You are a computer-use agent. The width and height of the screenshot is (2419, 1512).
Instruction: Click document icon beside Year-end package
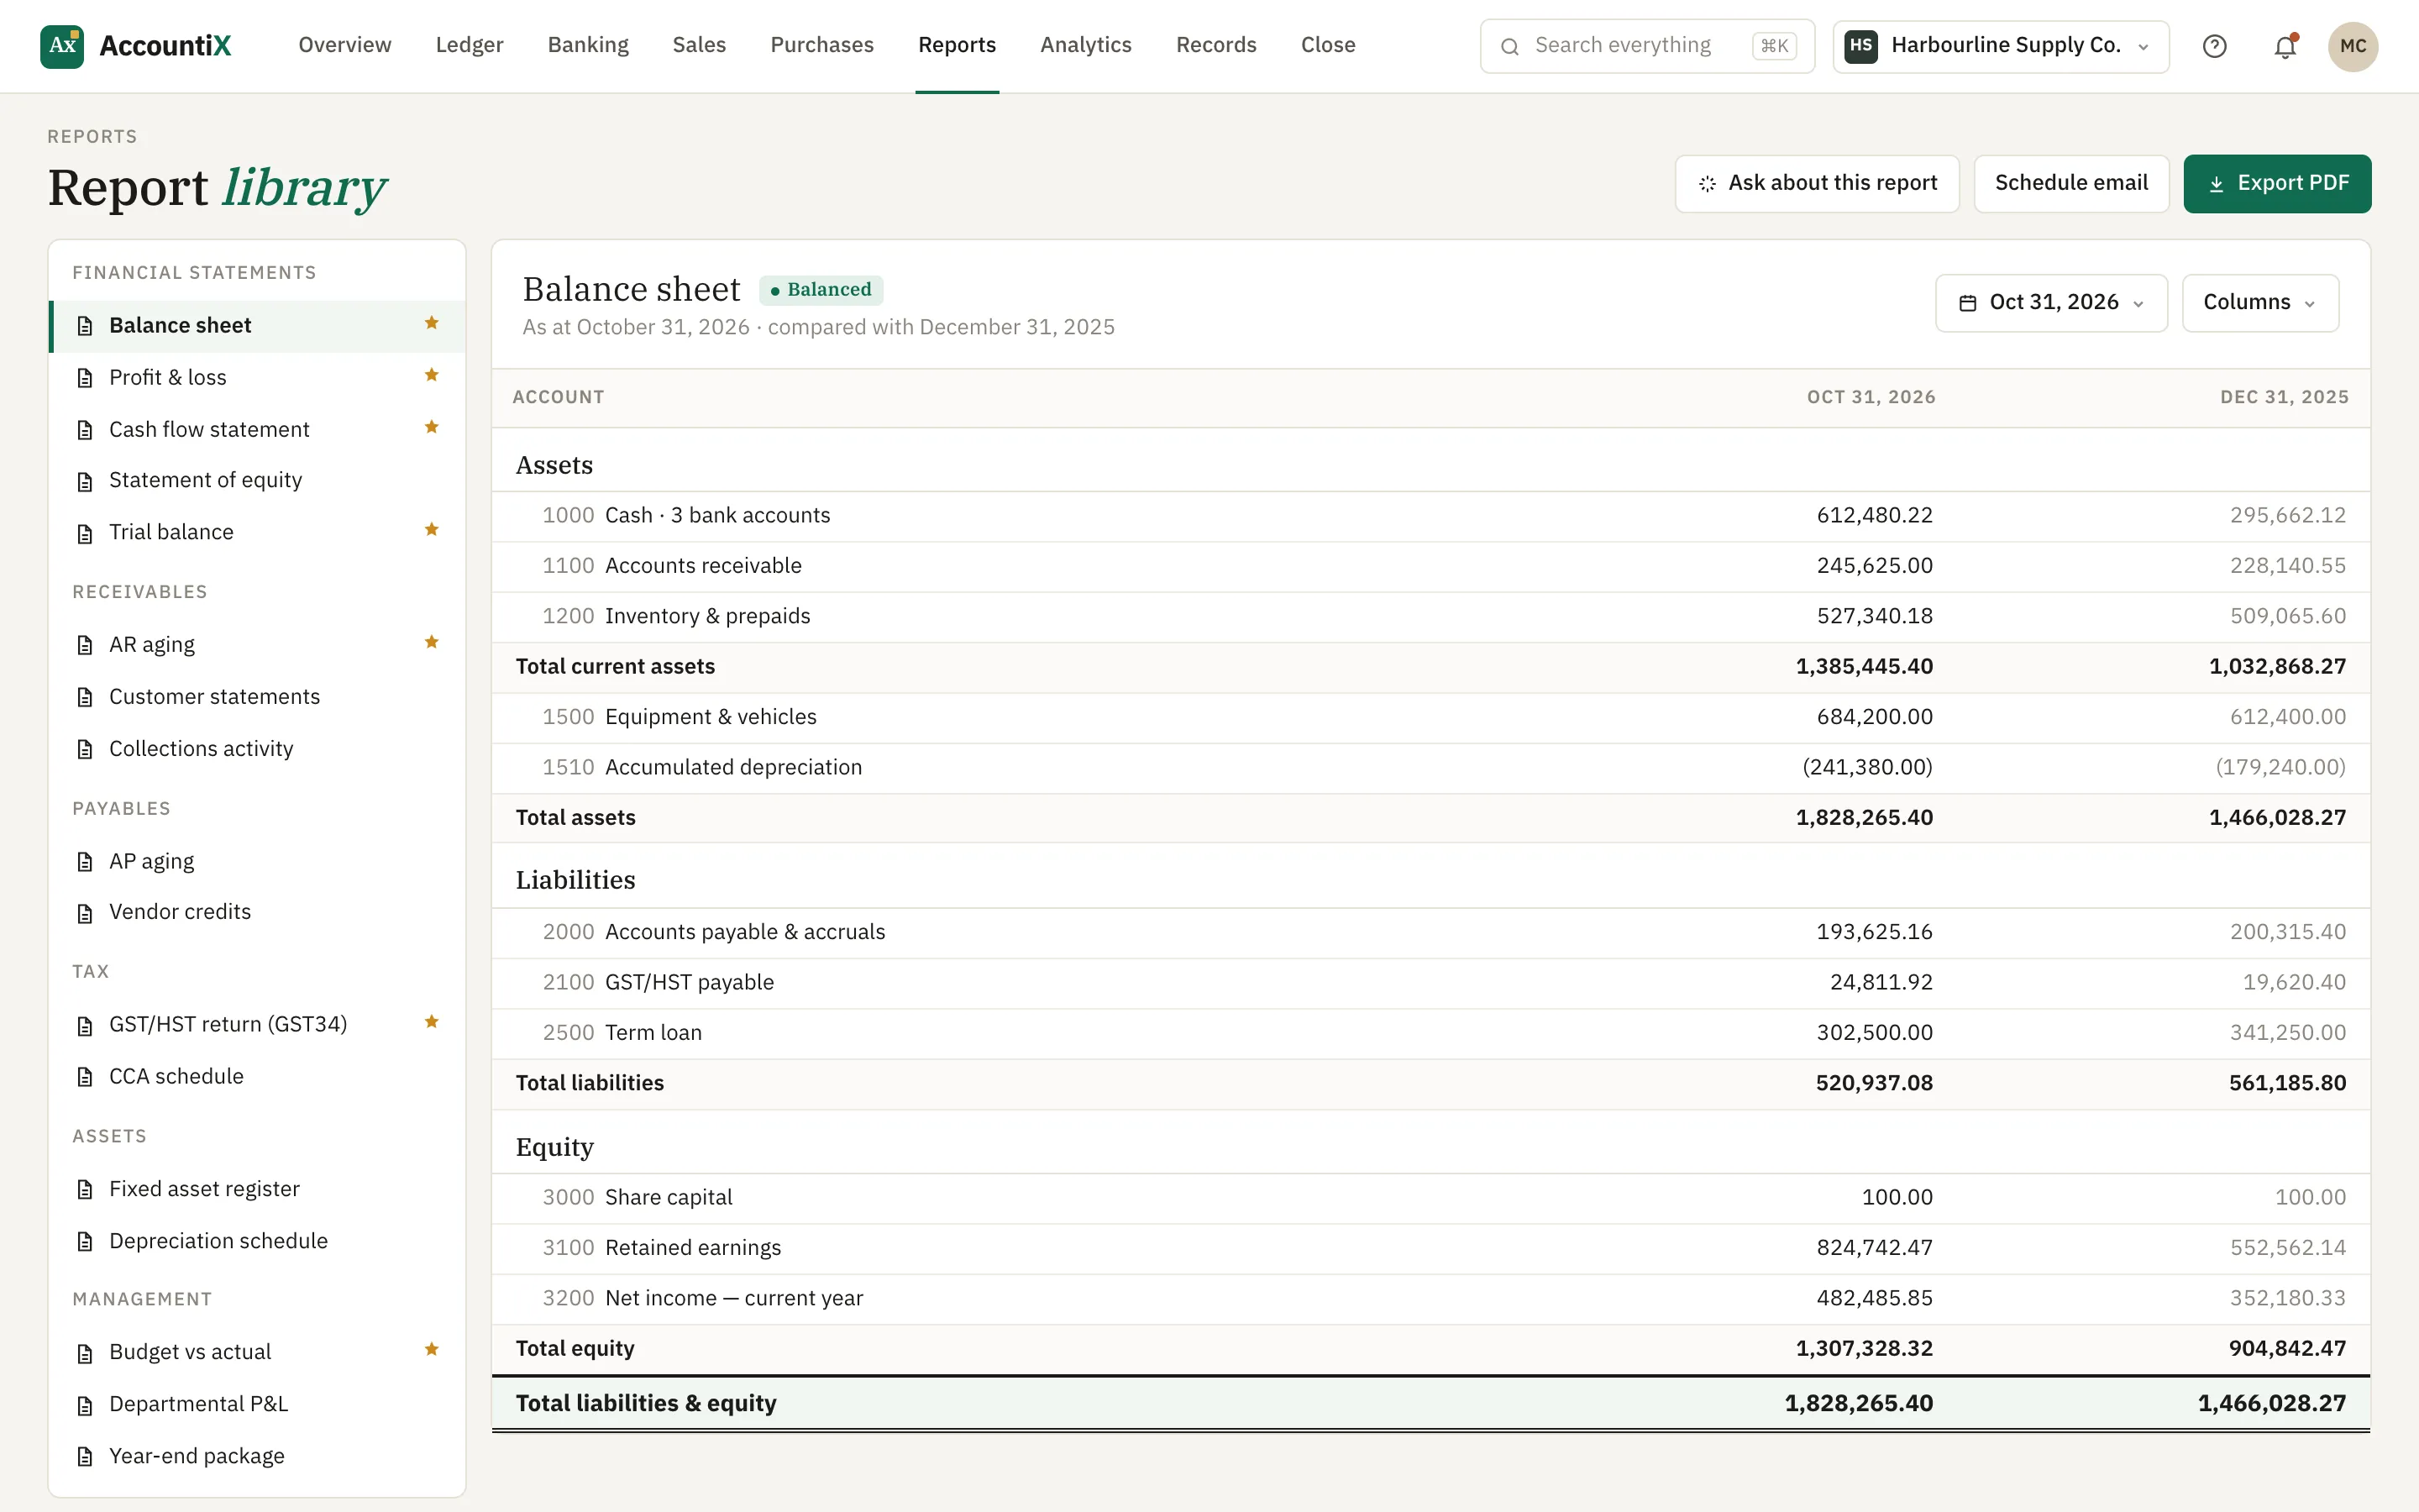pyautogui.click(x=85, y=1457)
